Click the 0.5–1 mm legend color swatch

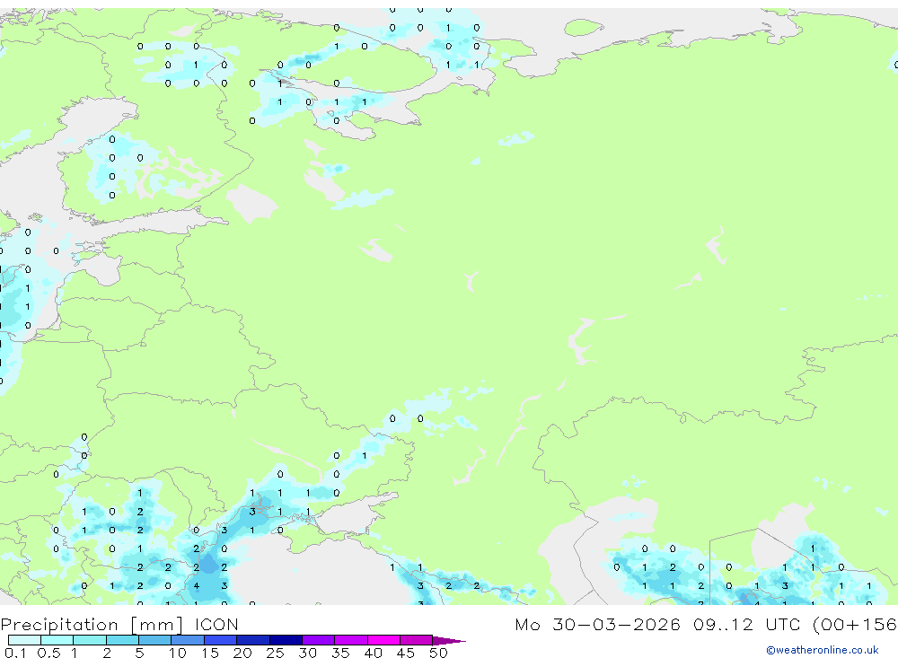(57, 640)
